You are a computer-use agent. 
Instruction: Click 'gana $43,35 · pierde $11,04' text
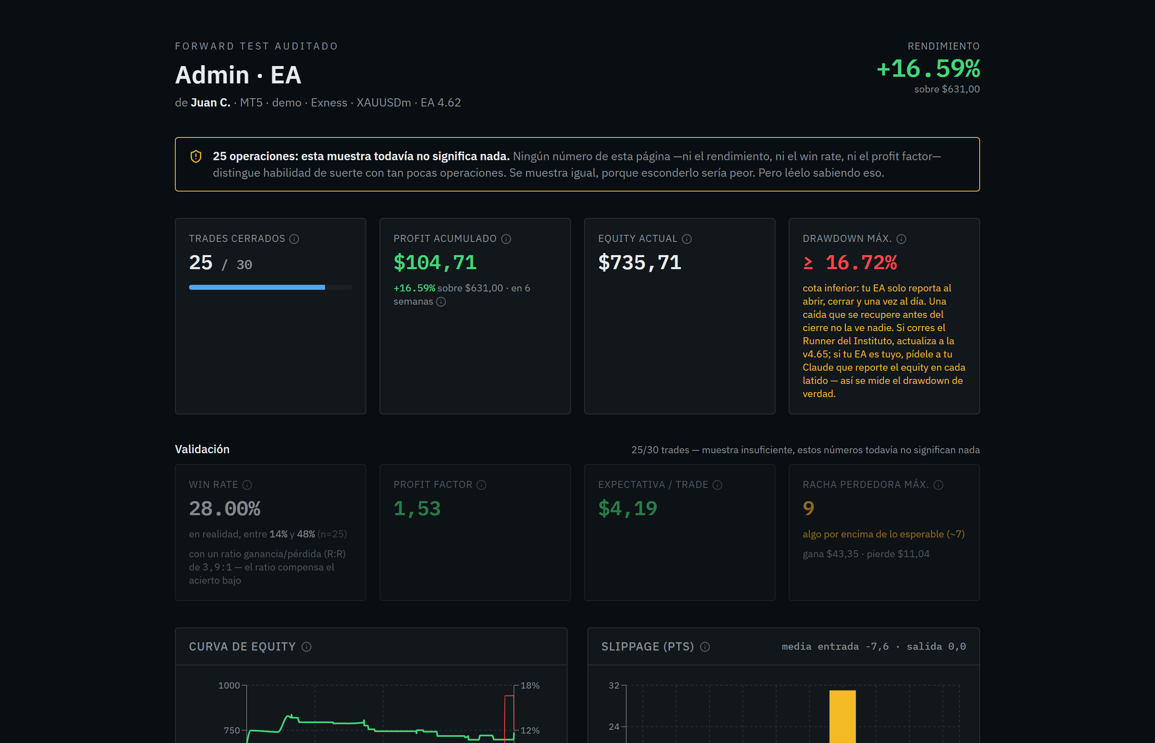pyautogui.click(x=866, y=554)
